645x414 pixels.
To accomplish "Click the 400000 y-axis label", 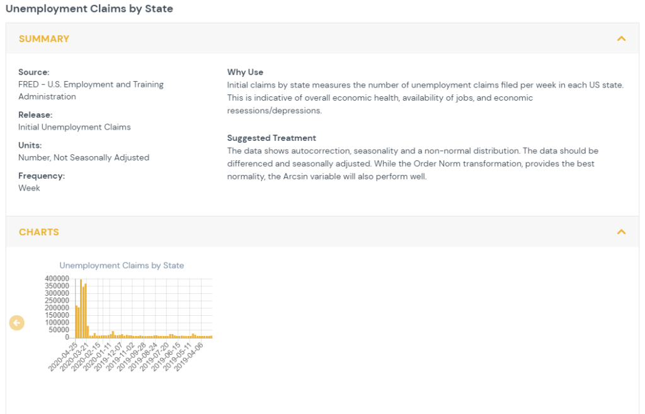I will (x=58, y=278).
